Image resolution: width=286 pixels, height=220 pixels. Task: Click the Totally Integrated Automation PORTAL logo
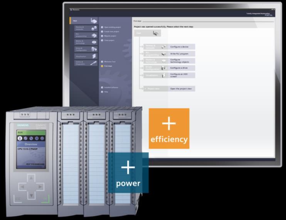(259, 14)
